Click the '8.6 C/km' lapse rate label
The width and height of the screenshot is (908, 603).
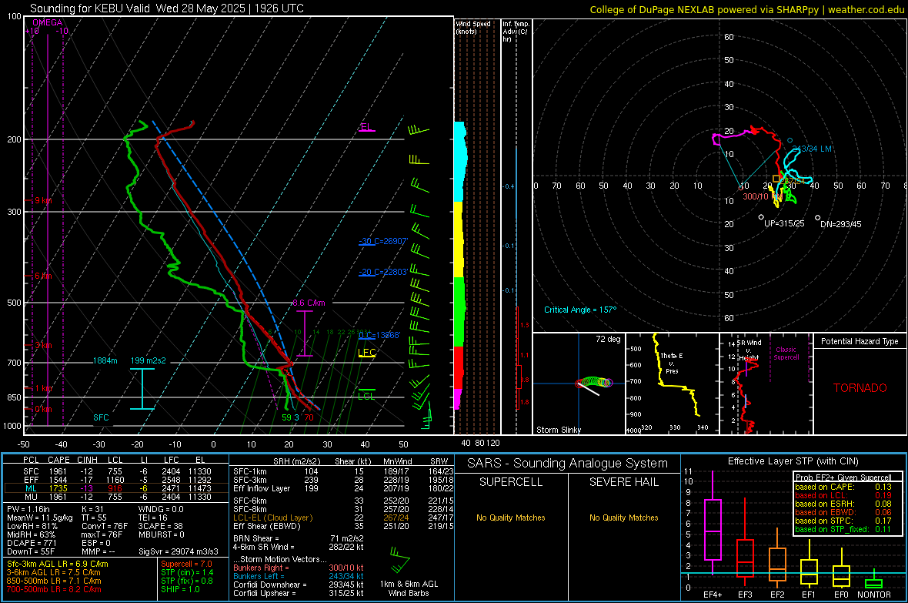click(x=309, y=303)
